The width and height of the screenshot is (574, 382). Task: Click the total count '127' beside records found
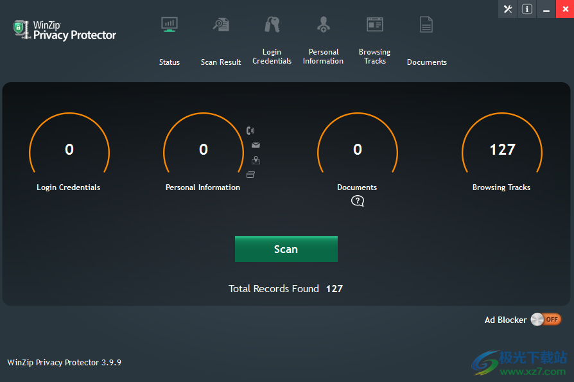(335, 289)
